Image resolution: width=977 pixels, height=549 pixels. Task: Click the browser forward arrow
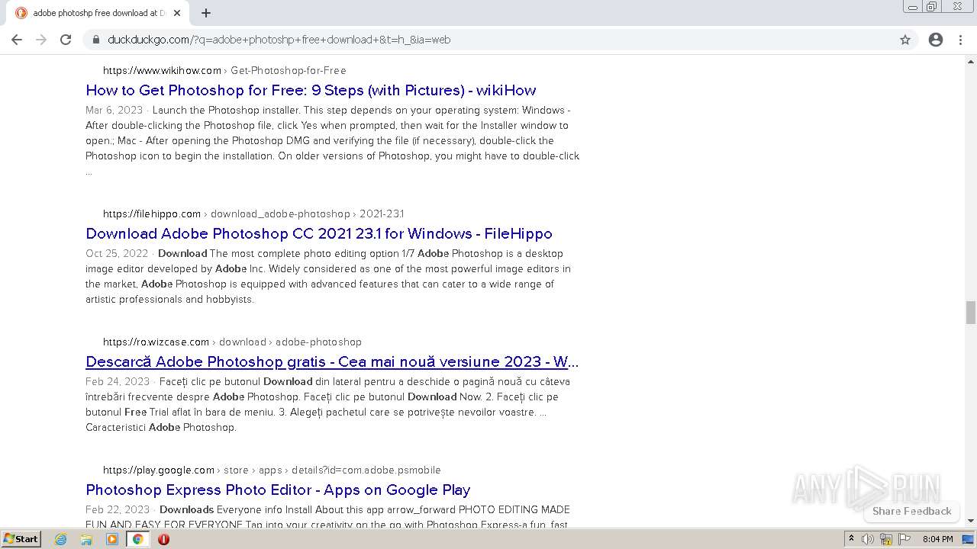(41, 40)
